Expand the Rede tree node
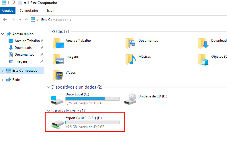Screen dimensions: 227x148 [3, 80]
